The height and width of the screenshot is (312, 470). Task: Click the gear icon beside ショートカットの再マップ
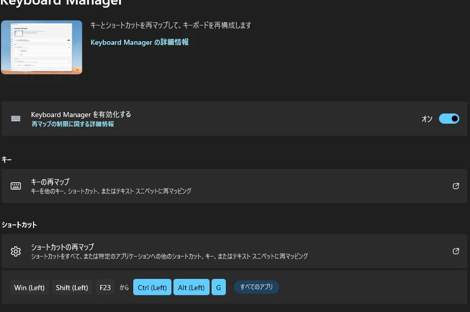pyautogui.click(x=16, y=251)
